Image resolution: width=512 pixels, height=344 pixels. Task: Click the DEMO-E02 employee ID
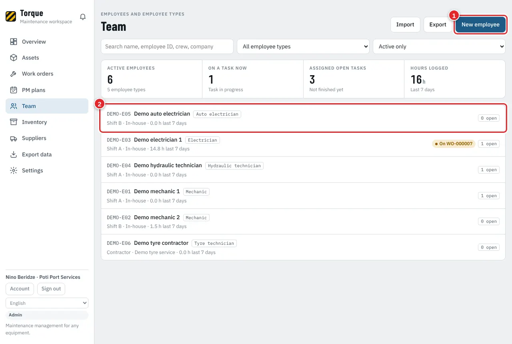point(119,217)
